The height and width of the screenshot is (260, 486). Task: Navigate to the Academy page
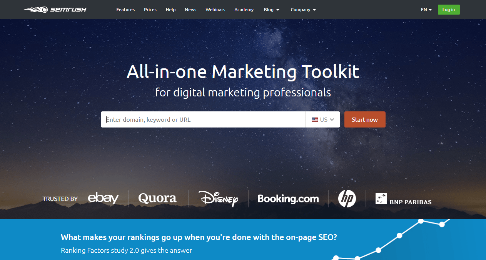click(244, 10)
